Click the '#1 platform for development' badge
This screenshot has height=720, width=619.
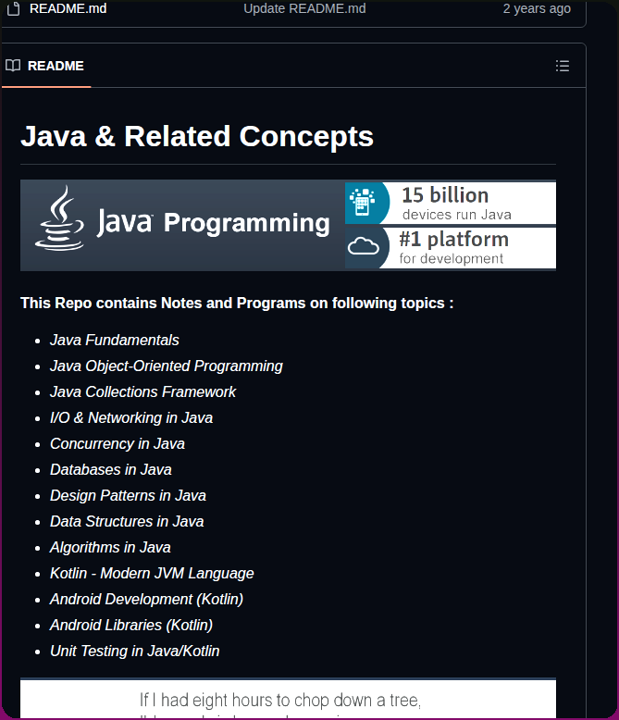[451, 248]
